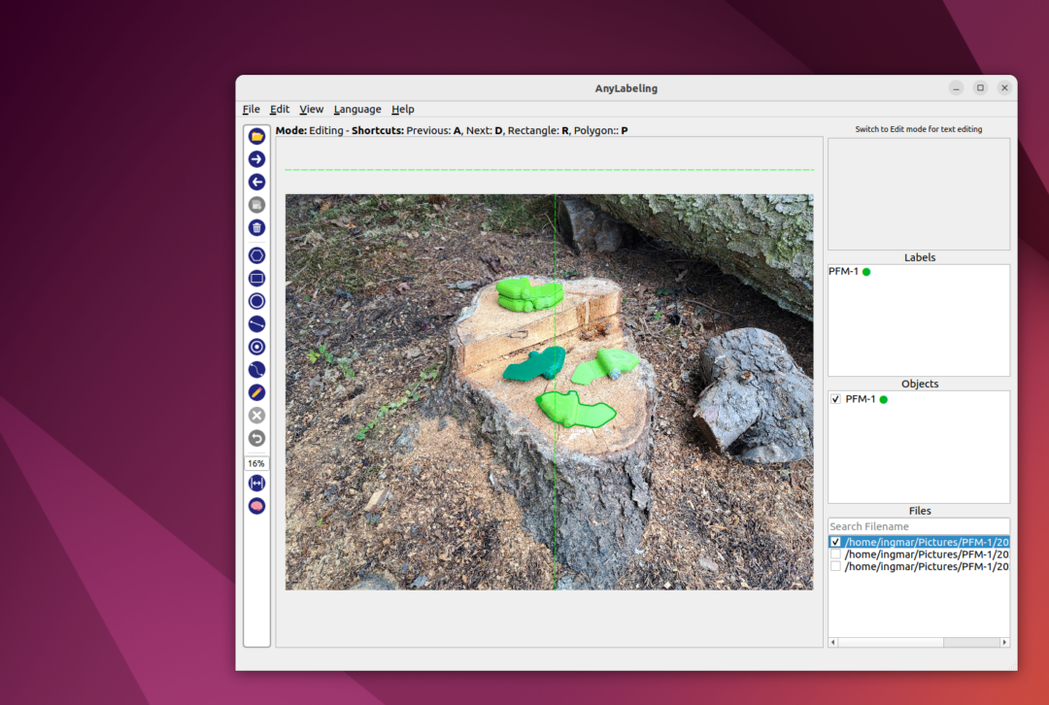Screen dimensions: 1049x705
Task: Go to next image with right arrow
Action: coord(256,159)
